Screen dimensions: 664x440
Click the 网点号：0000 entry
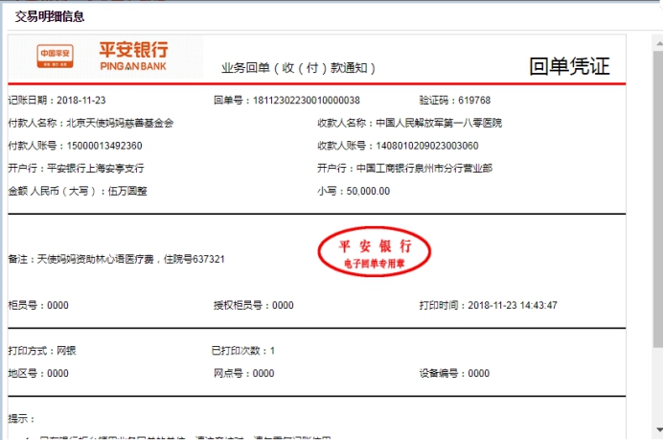244,374
